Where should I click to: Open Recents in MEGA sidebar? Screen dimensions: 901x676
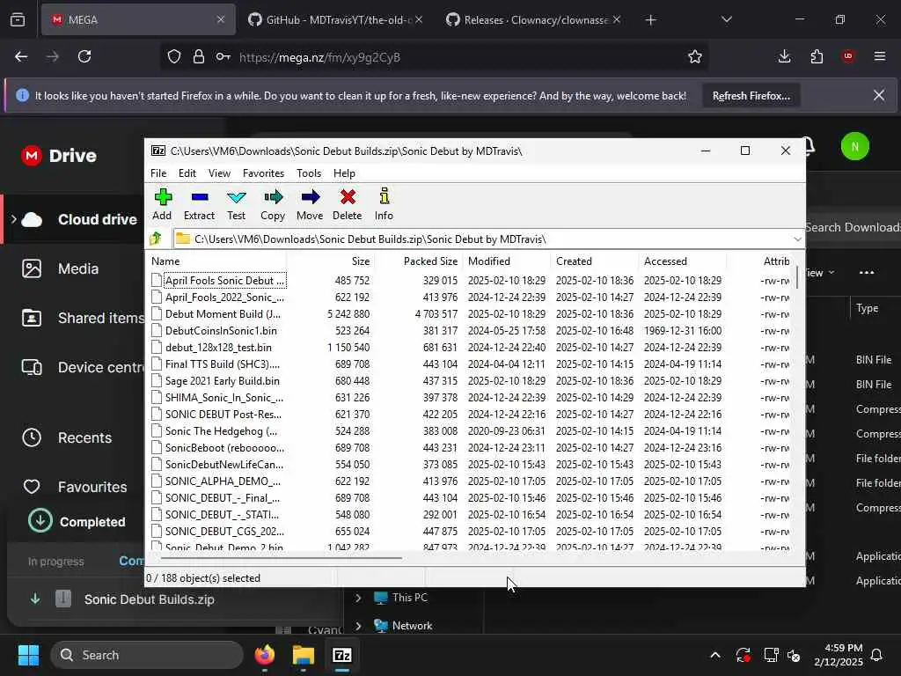click(67, 437)
